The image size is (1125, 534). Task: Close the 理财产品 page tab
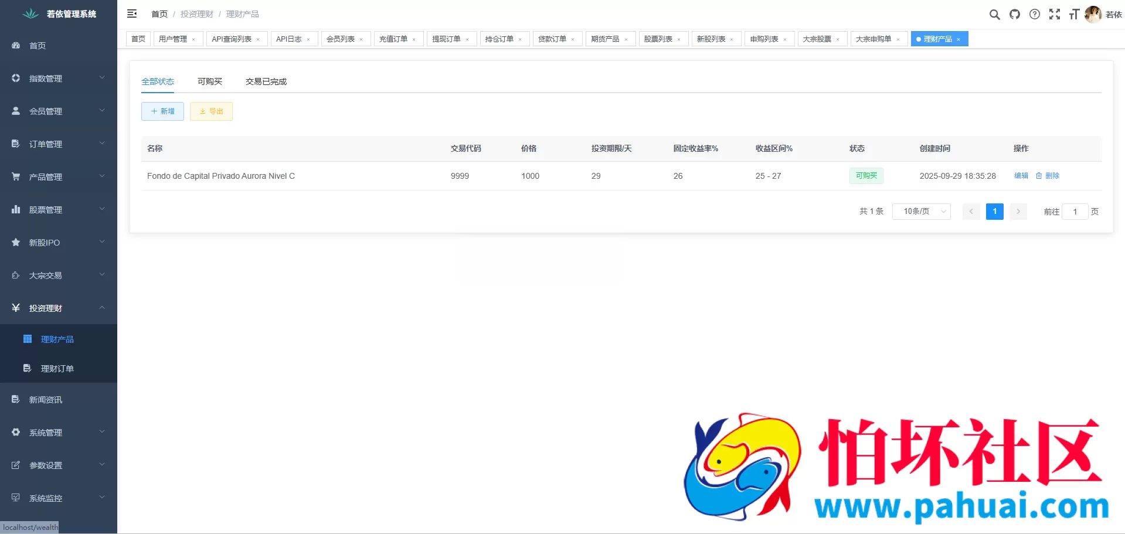coord(959,39)
